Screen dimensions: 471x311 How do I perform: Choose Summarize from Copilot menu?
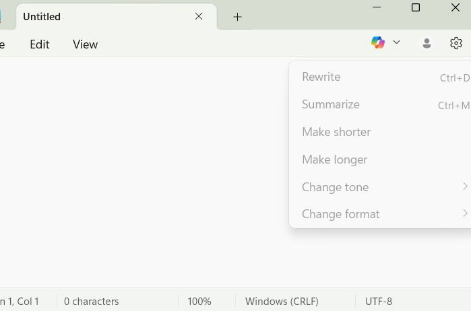(x=331, y=104)
